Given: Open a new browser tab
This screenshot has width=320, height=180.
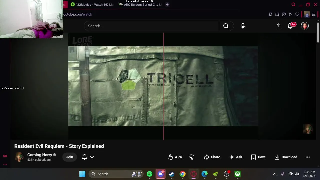Looking at the screenshot, I should pos(167,4).
